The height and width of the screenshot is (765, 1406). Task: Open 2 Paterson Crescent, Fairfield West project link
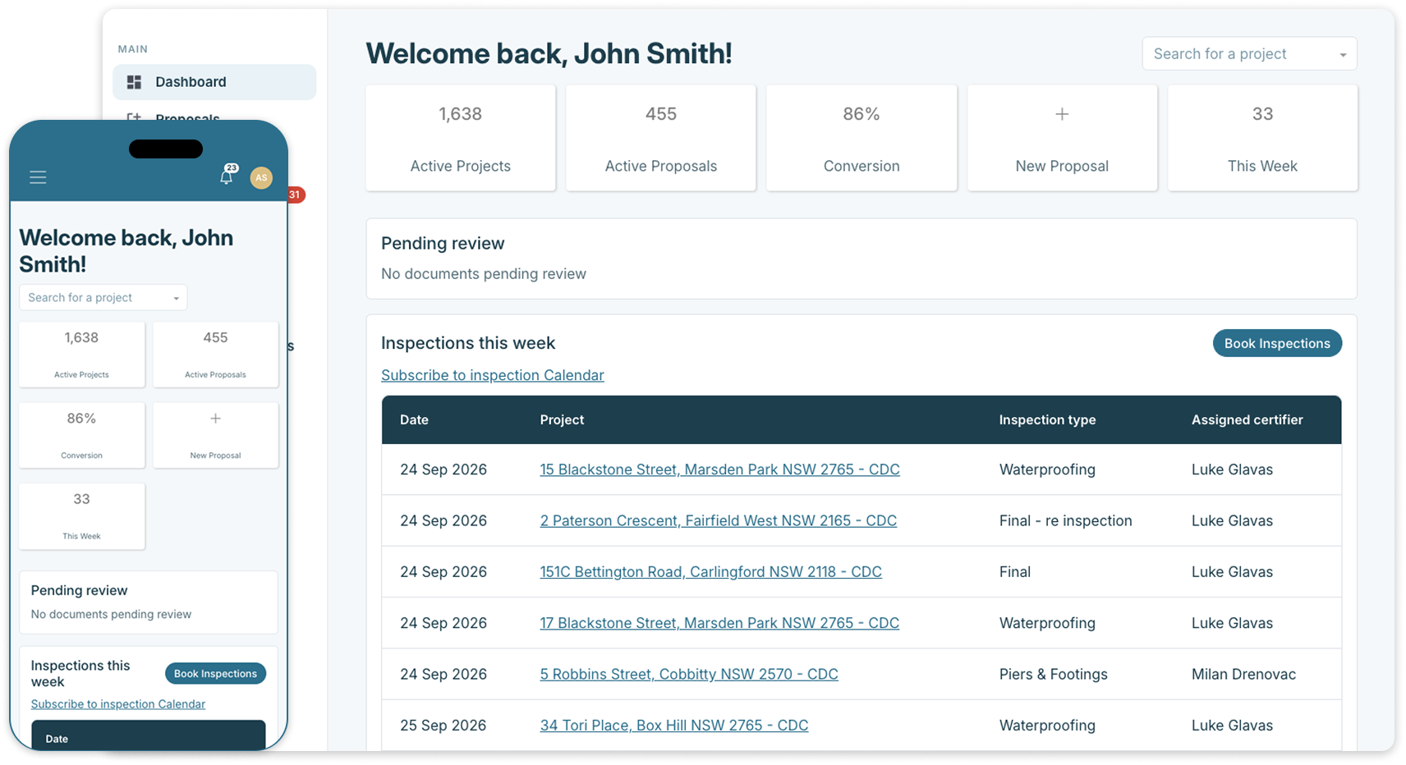tap(718, 520)
